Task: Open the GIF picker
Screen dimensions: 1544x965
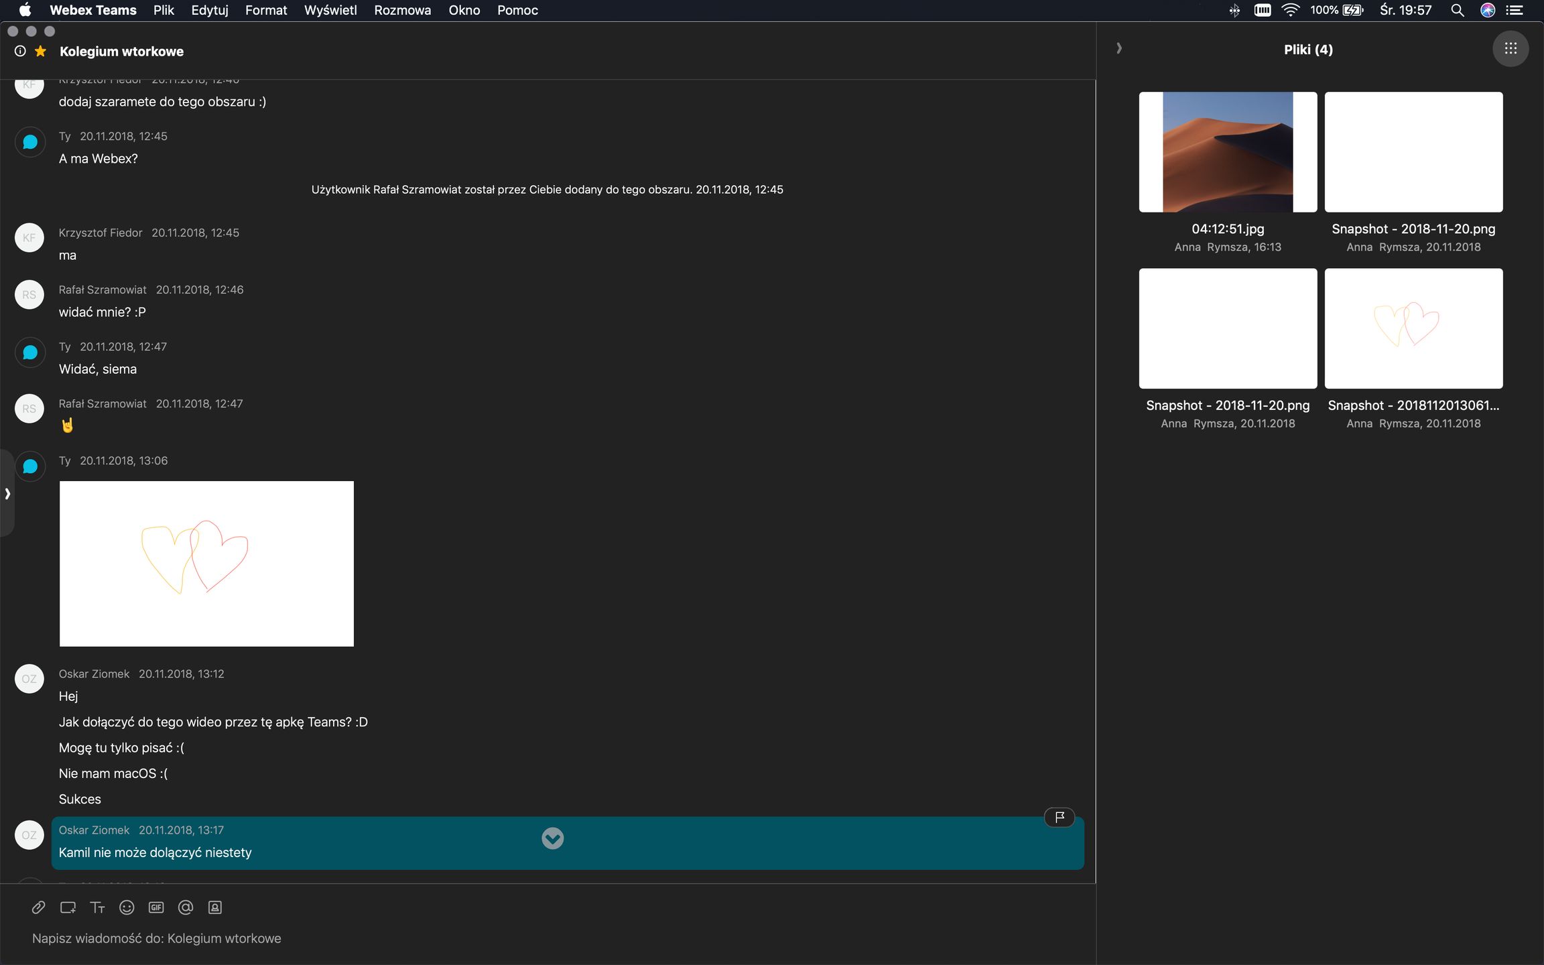Action: 156,907
